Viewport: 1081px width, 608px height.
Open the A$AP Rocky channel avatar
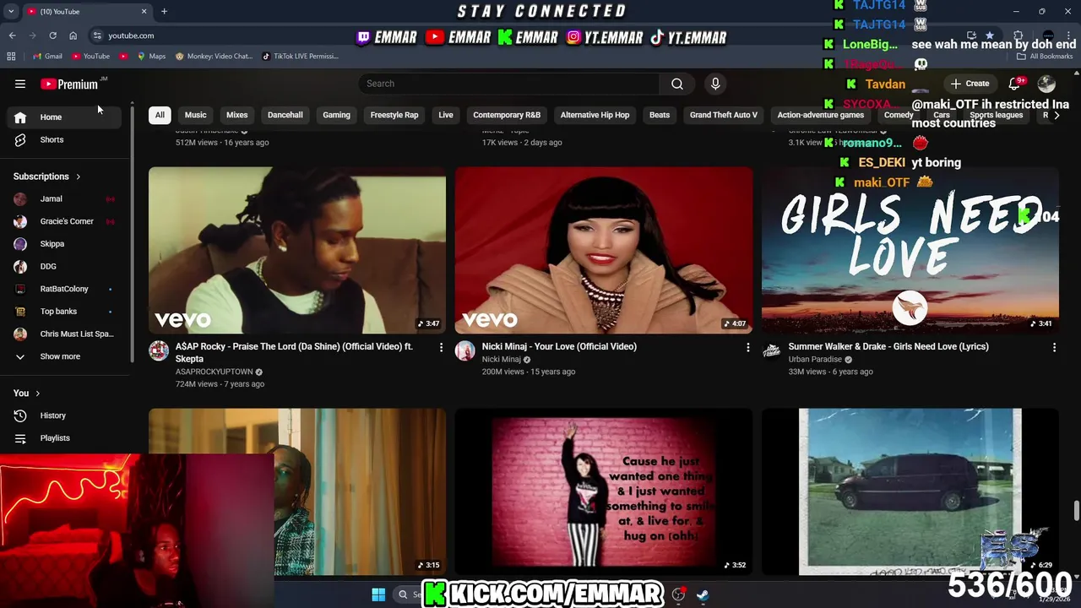tap(159, 350)
